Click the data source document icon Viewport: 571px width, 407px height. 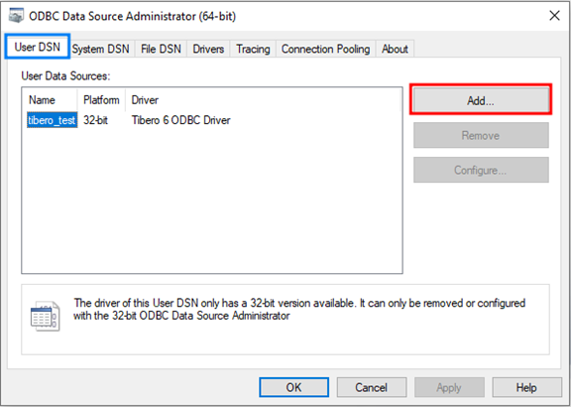click(x=46, y=316)
